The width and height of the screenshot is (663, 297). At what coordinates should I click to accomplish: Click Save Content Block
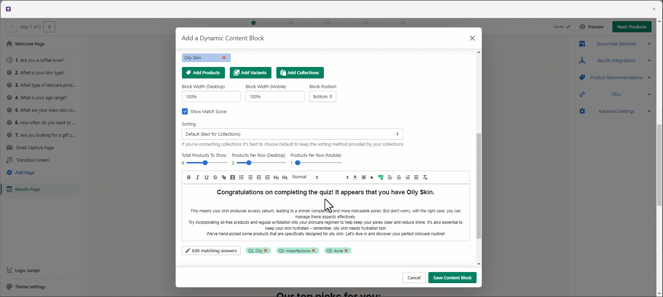click(452, 278)
